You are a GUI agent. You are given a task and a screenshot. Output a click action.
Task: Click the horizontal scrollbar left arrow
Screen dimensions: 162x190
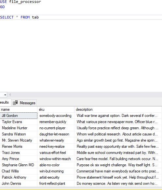(10, 95)
